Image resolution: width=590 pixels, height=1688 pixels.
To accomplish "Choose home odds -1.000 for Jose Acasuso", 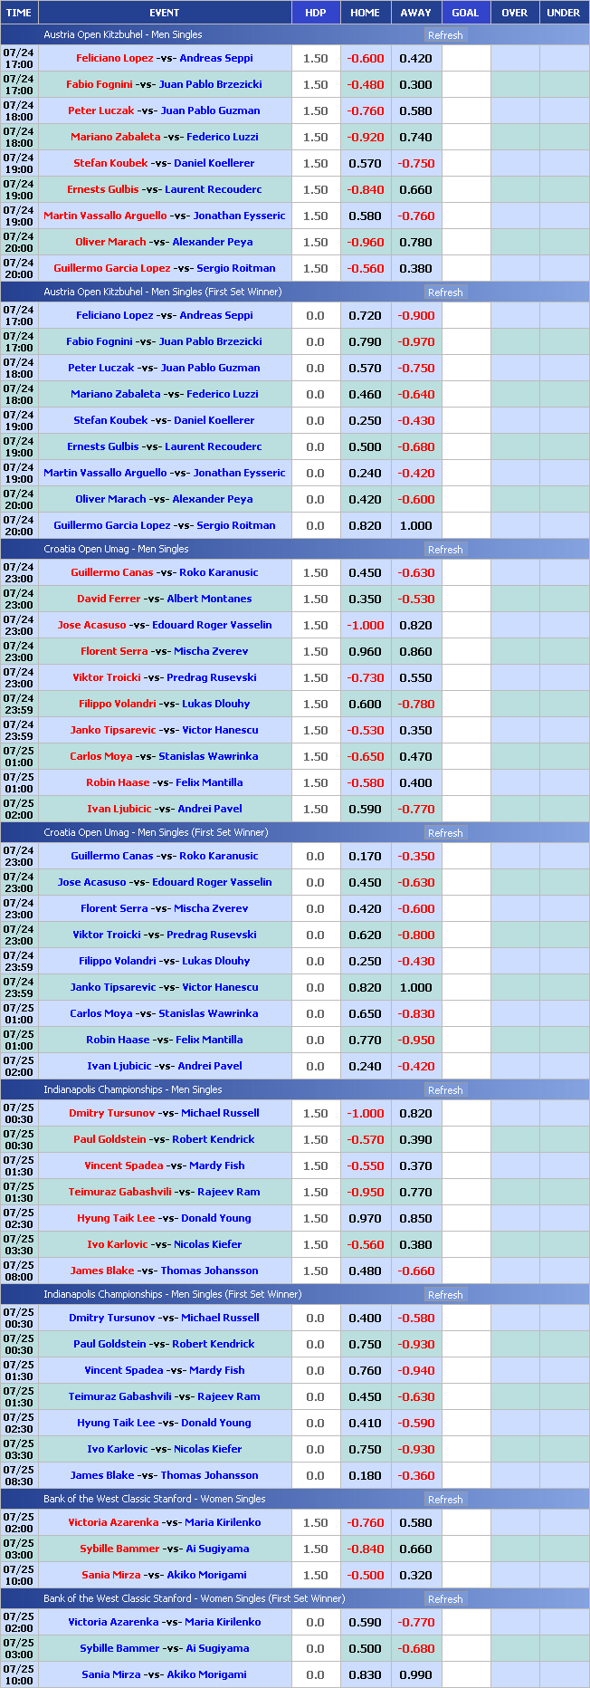I will click(365, 625).
